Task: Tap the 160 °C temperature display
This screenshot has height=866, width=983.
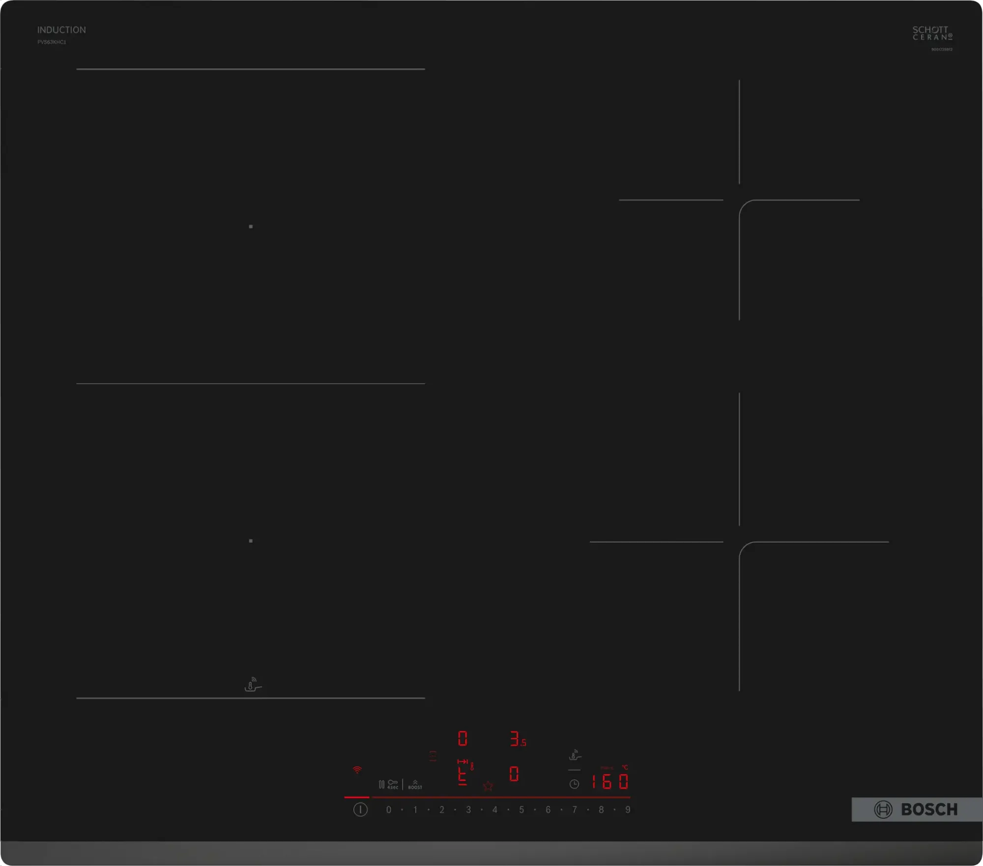Action: click(x=609, y=781)
